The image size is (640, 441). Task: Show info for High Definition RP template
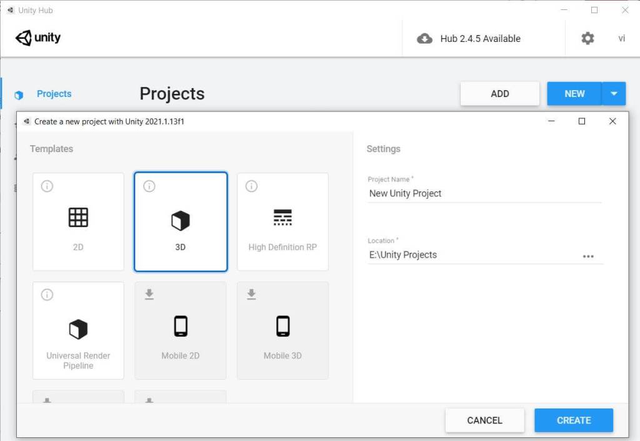251,186
